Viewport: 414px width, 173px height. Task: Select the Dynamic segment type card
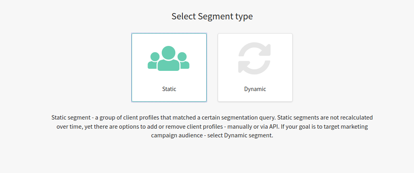click(x=255, y=68)
